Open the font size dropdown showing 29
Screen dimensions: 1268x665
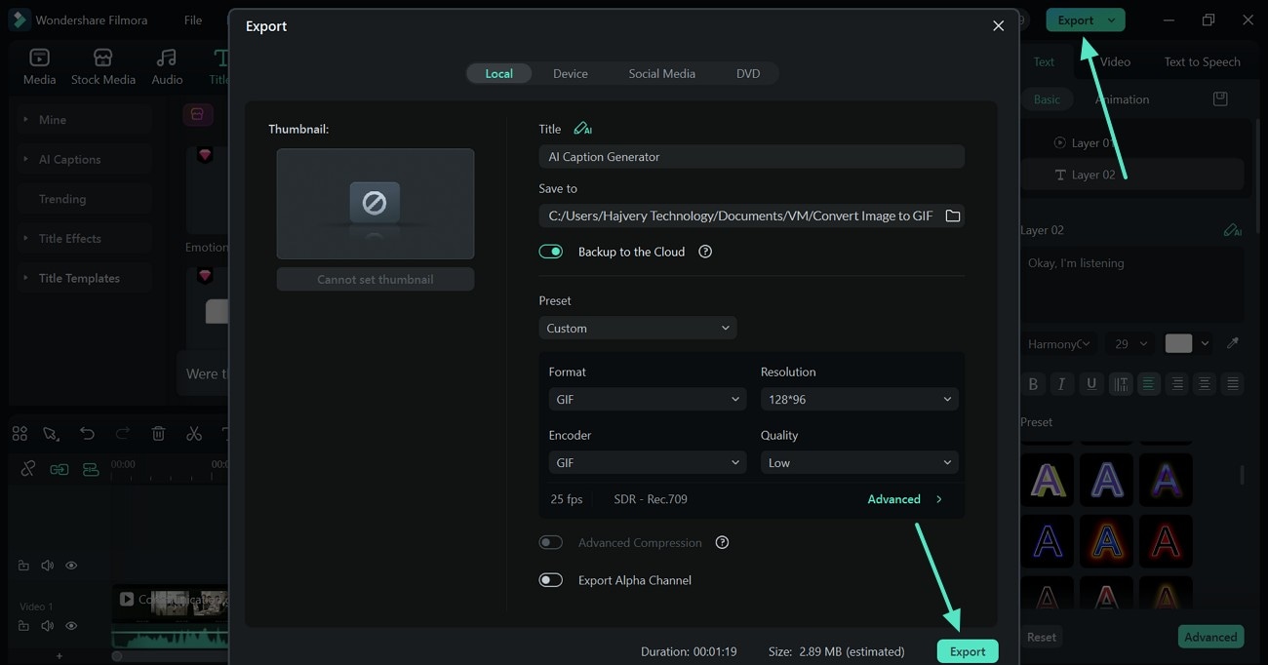pos(1131,343)
